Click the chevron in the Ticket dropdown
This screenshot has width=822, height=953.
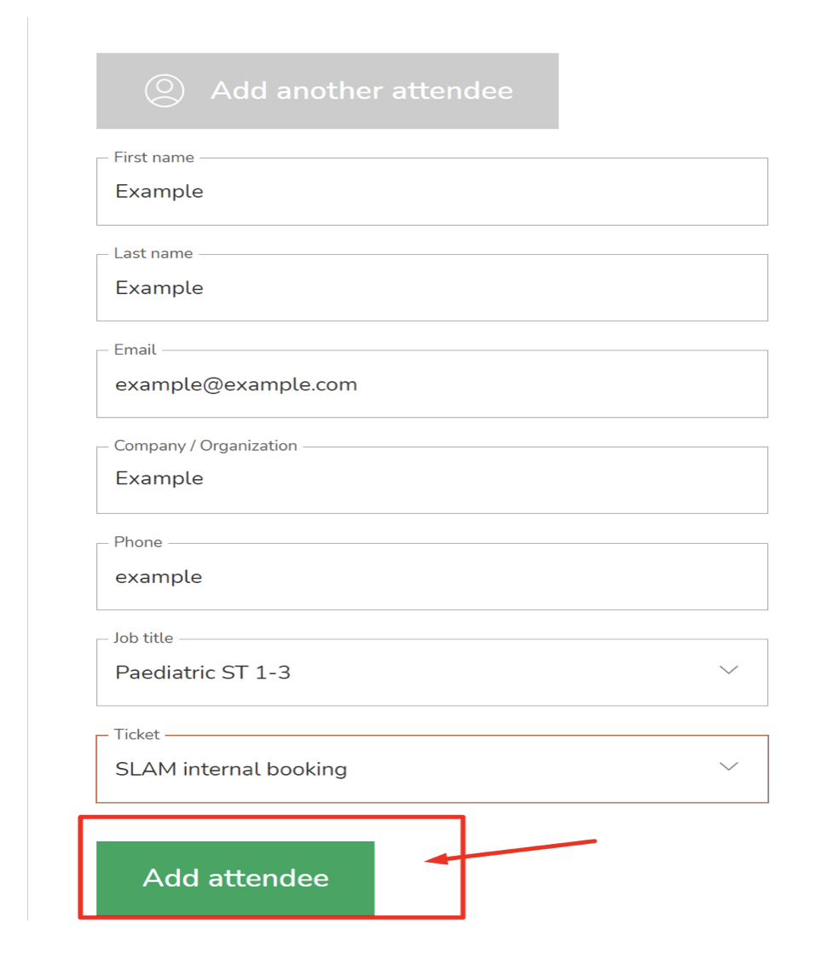click(728, 767)
